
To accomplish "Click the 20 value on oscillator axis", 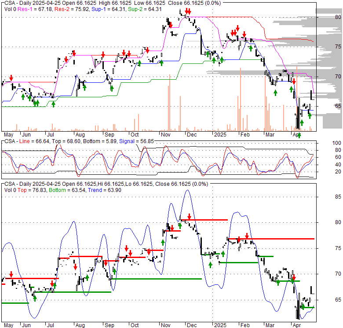I will (x=338, y=171).
